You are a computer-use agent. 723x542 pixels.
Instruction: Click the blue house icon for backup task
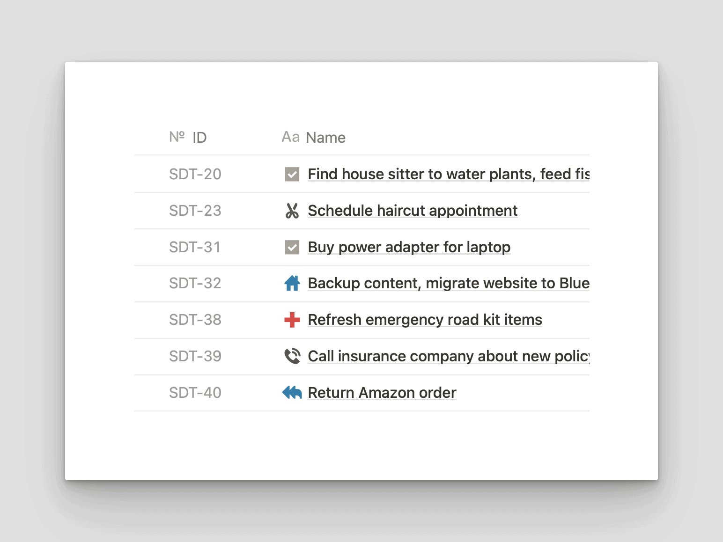pos(292,283)
